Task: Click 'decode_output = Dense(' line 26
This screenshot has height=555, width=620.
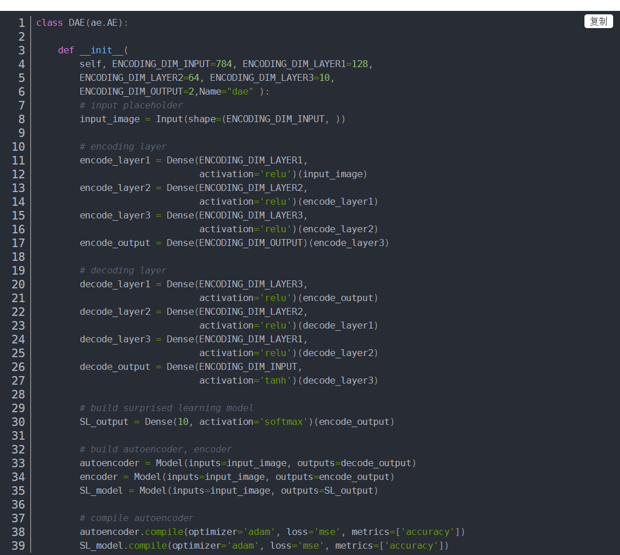Action: tap(190, 367)
